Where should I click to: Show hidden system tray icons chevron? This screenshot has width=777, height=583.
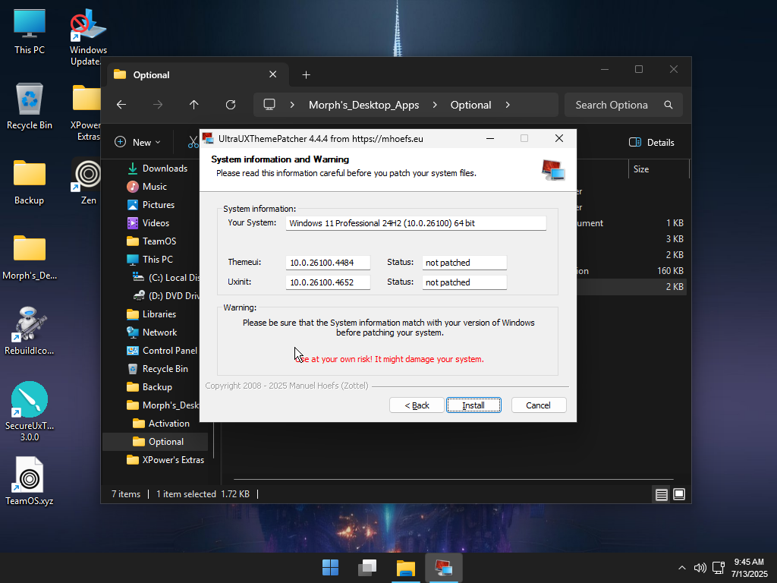point(682,568)
